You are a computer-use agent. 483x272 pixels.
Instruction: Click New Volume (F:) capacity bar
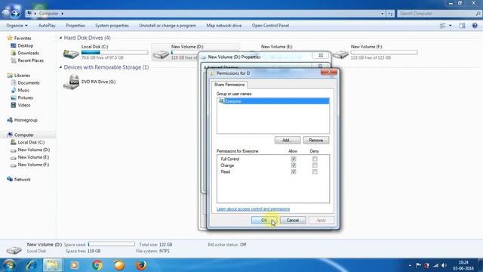click(x=384, y=52)
